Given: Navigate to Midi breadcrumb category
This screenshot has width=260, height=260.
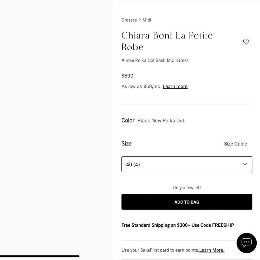Looking at the screenshot, I should pos(147,20).
